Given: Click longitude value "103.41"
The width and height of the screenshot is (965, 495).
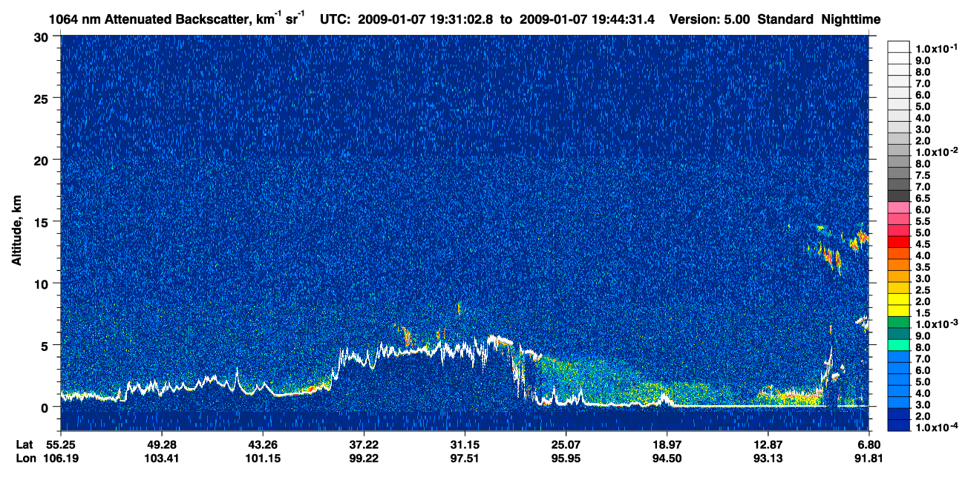Looking at the screenshot, I should [x=161, y=457].
